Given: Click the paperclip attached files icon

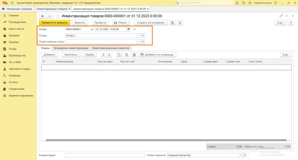Looking at the screenshot, I should click(x=180, y=22).
